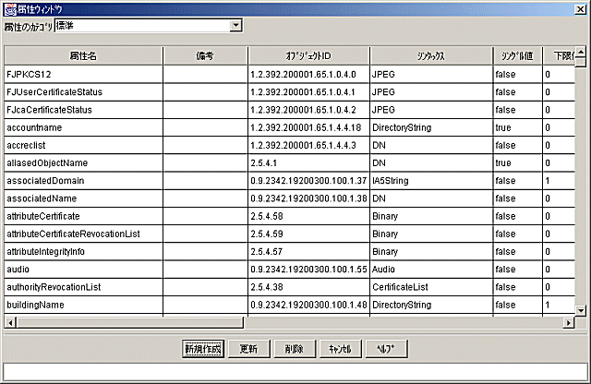Click the vertical scrollbar down arrow

click(x=582, y=310)
